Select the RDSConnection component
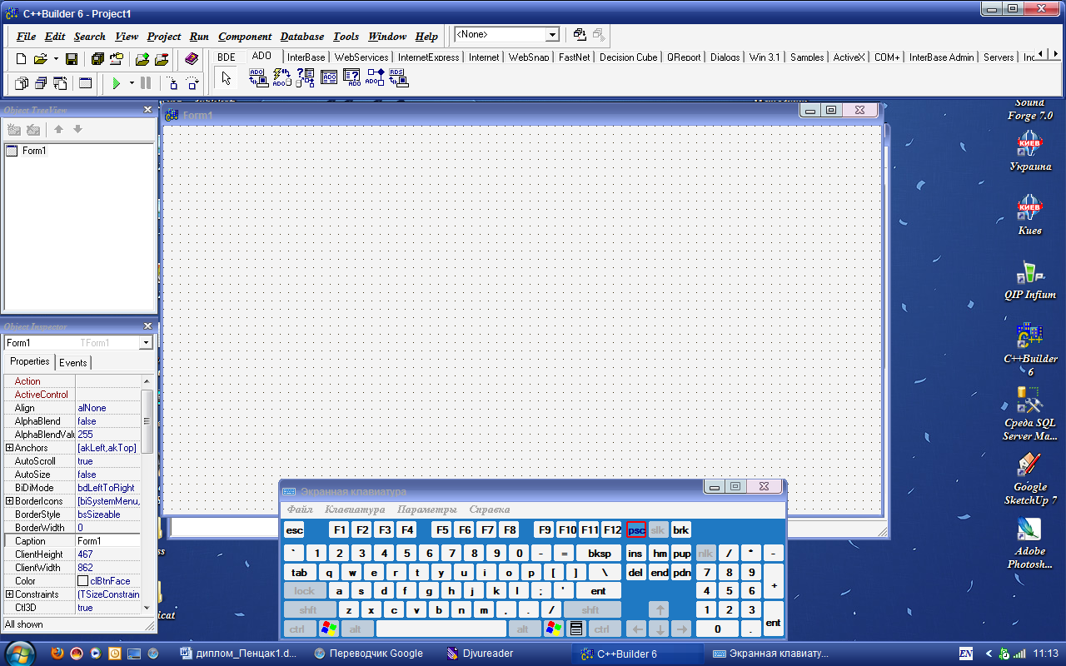Image resolution: width=1066 pixels, height=666 pixels. point(398,78)
